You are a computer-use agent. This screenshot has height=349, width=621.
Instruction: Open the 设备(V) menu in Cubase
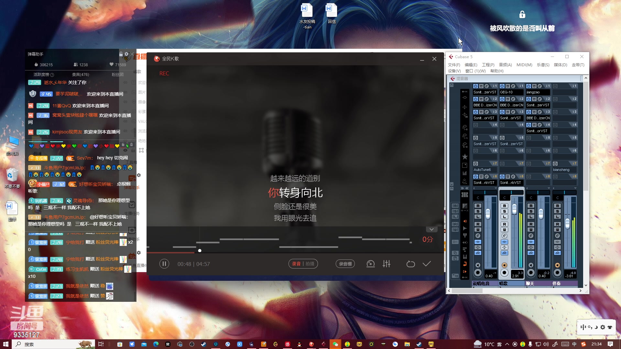click(454, 71)
